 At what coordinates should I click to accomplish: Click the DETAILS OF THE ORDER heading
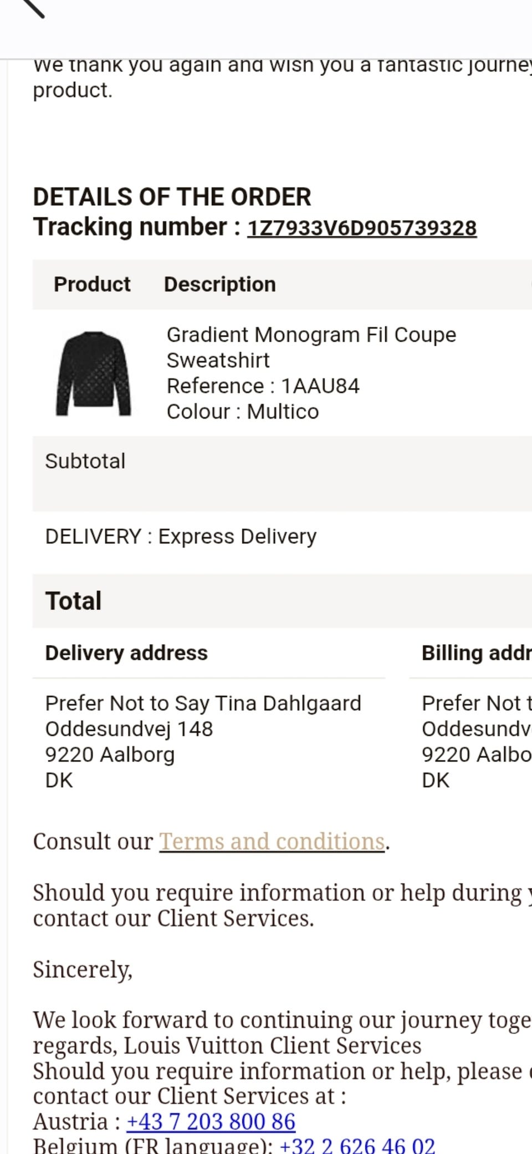172,197
